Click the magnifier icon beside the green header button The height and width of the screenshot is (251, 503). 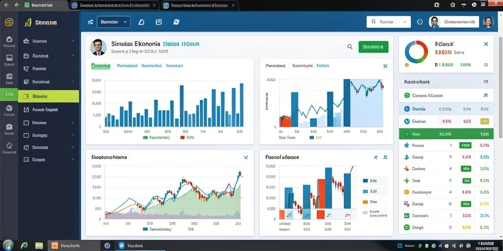350,47
